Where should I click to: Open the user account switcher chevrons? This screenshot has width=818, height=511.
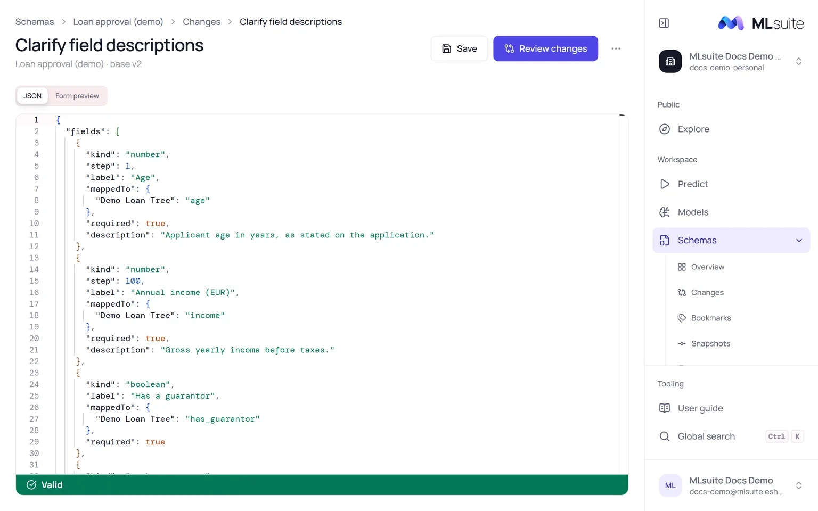pyautogui.click(x=799, y=485)
